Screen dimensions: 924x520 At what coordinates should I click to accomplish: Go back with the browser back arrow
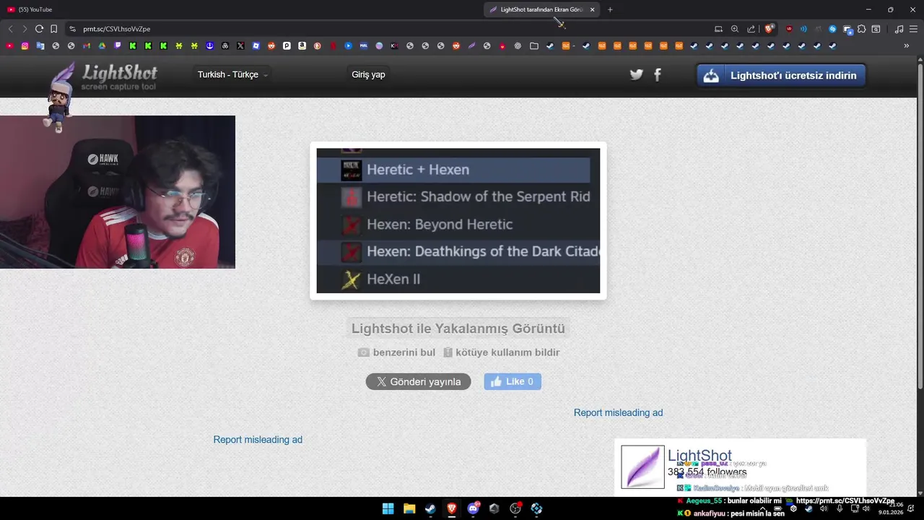[x=10, y=29]
